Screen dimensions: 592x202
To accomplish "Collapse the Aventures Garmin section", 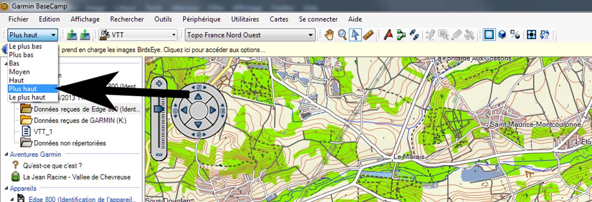I will coord(6,155).
